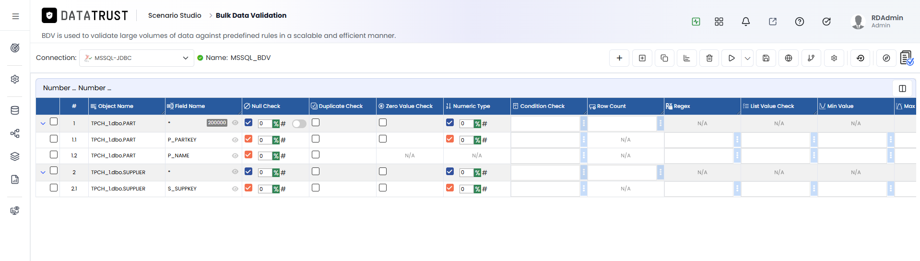Screen dimensions: 920x261
Task: Open the report file icon in the sidebar
Action: click(15, 179)
